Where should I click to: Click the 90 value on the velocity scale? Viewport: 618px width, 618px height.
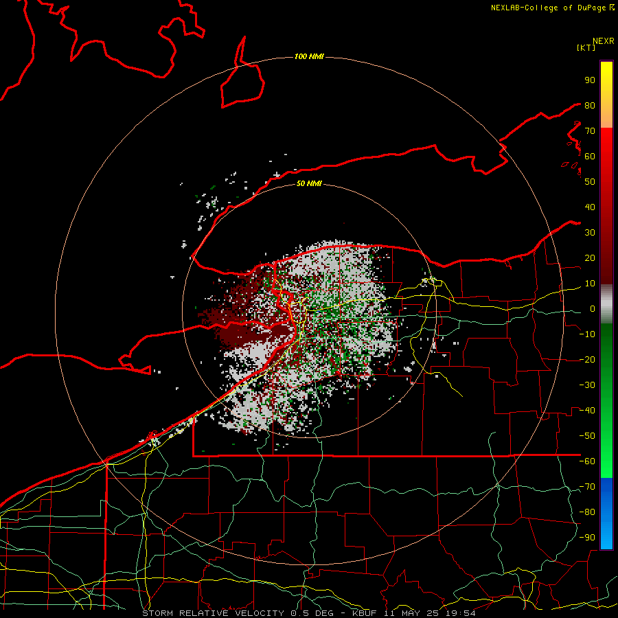pyautogui.click(x=590, y=80)
